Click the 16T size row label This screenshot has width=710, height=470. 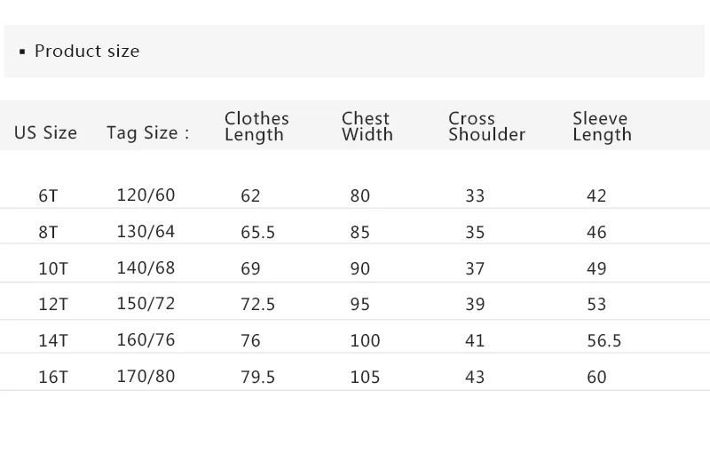52,377
